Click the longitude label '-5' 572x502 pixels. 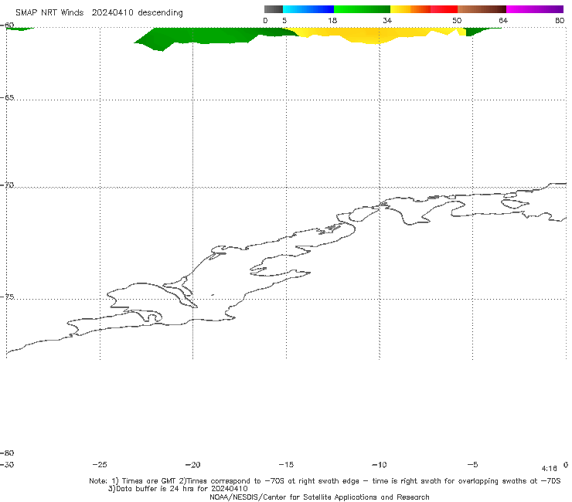pyautogui.click(x=473, y=465)
